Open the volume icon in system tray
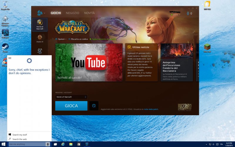Viewport: 235px width, 147px height. (x=214, y=144)
